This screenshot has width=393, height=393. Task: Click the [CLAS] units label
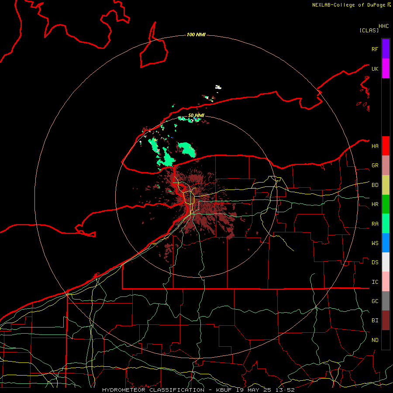pos(369,30)
